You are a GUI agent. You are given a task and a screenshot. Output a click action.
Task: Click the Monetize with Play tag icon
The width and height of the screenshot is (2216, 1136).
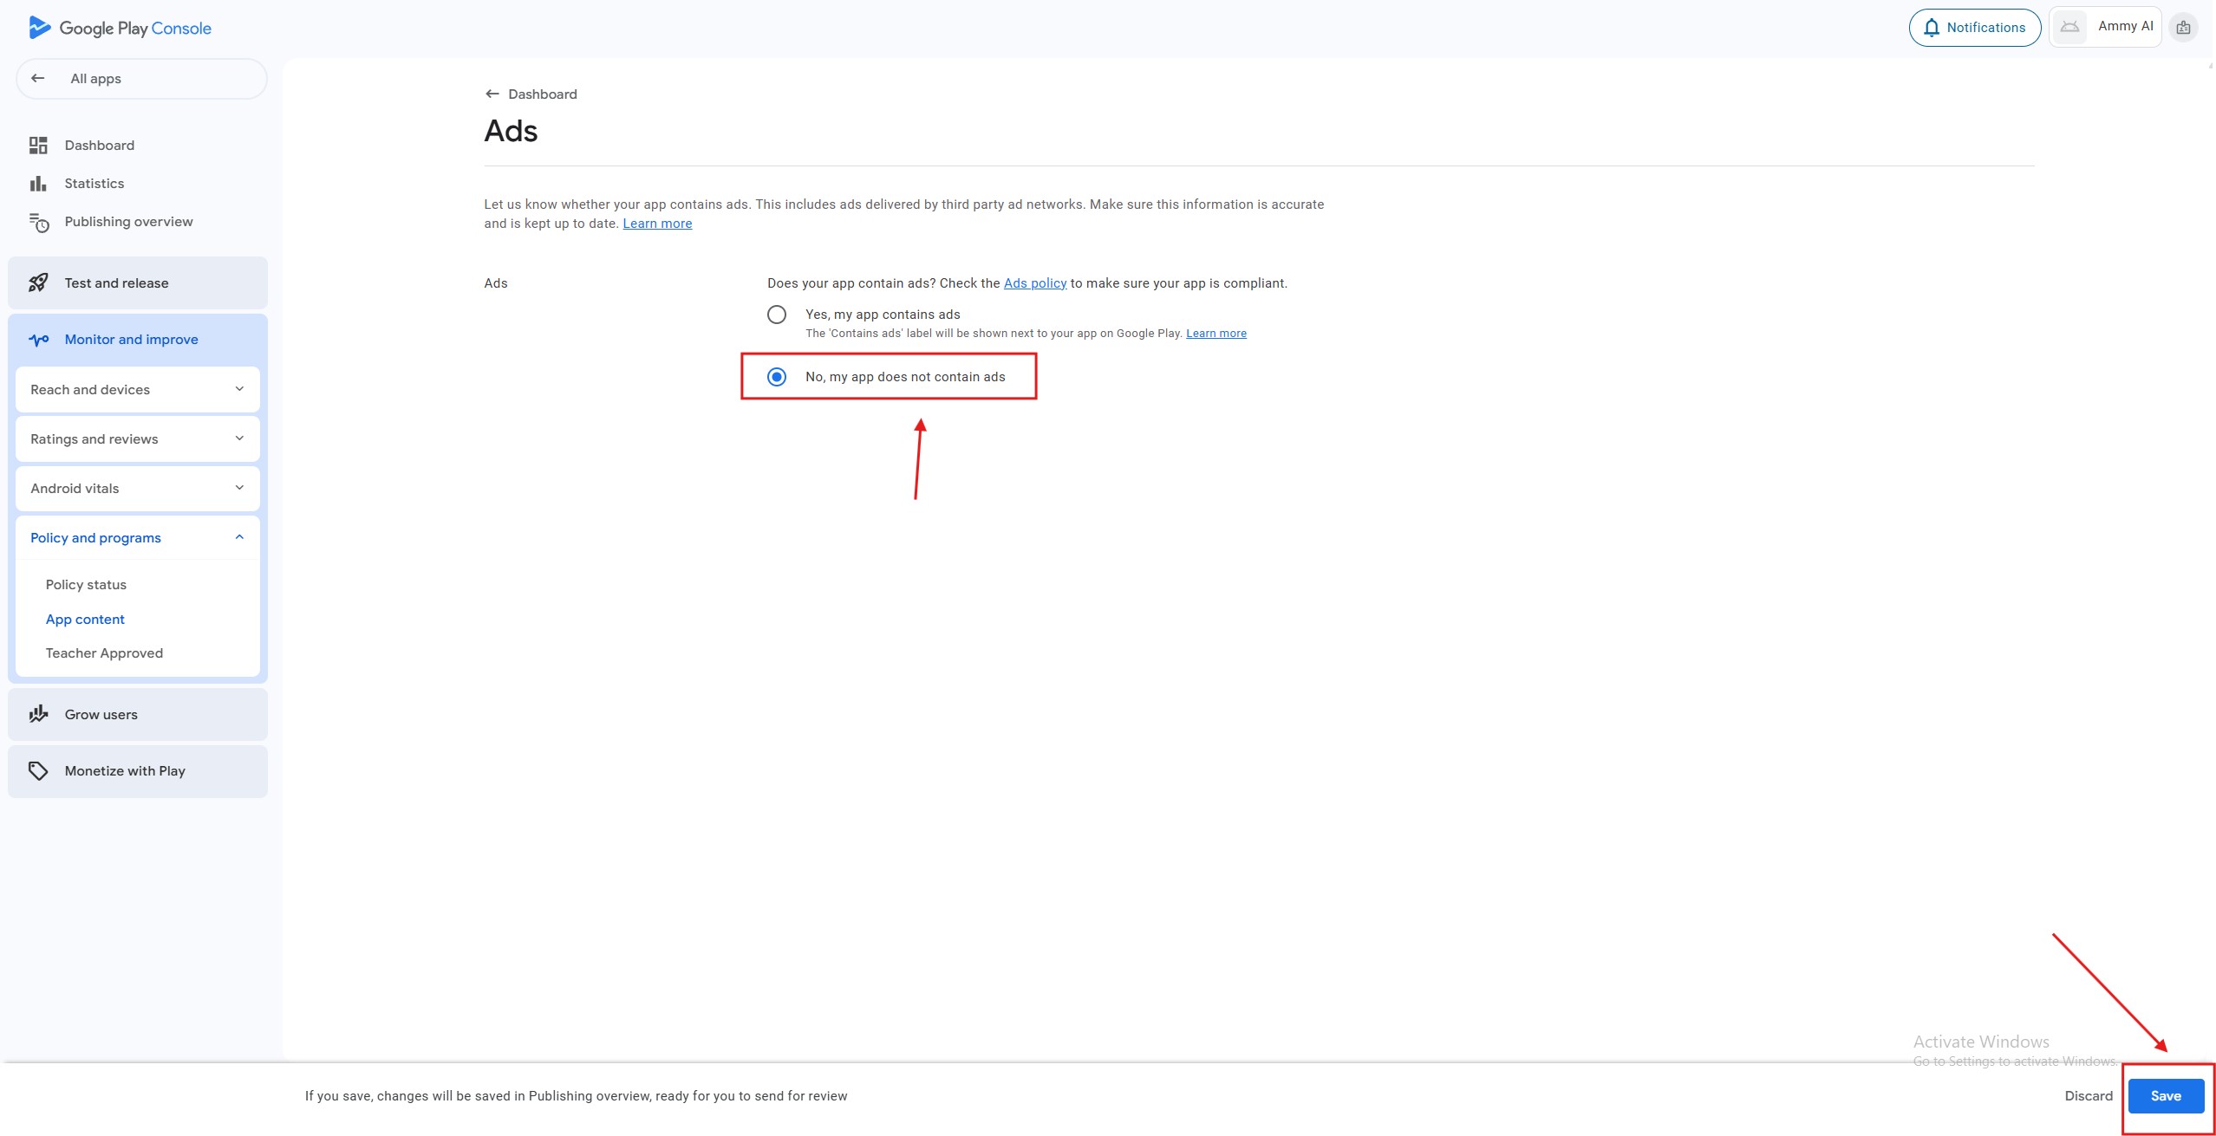coord(38,770)
